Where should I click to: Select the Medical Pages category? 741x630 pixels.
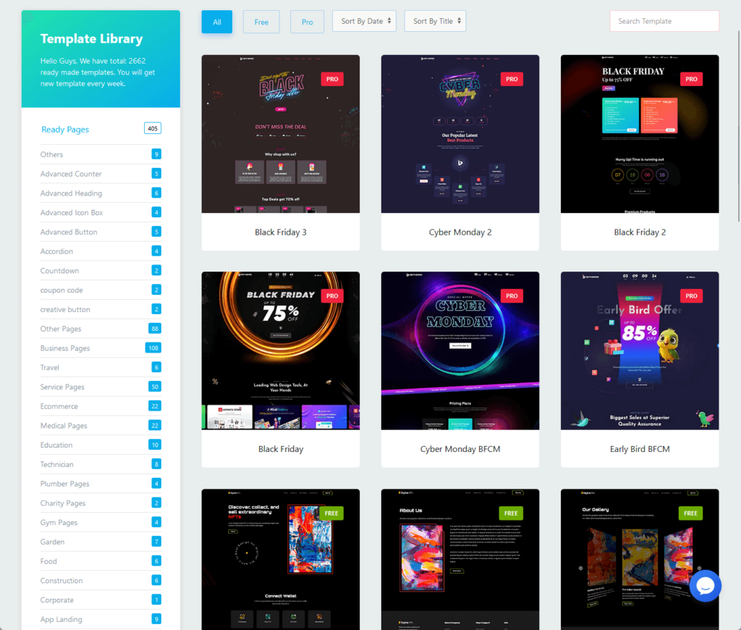coord(100,426)
